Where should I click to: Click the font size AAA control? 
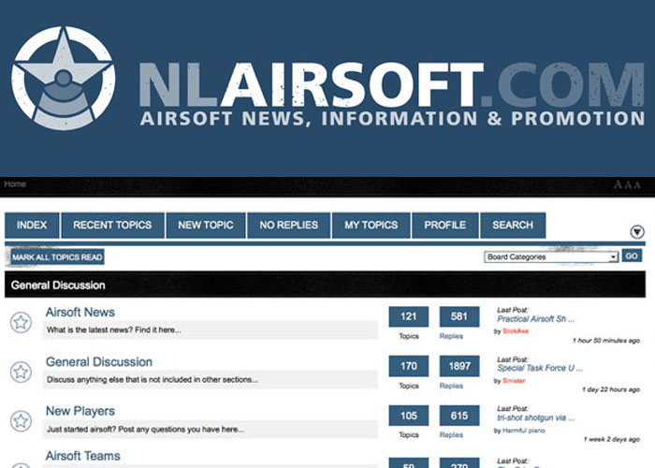(627, 185)
